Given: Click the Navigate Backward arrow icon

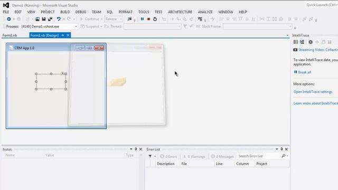Looking at the screenshot, I should pos(9,19).
